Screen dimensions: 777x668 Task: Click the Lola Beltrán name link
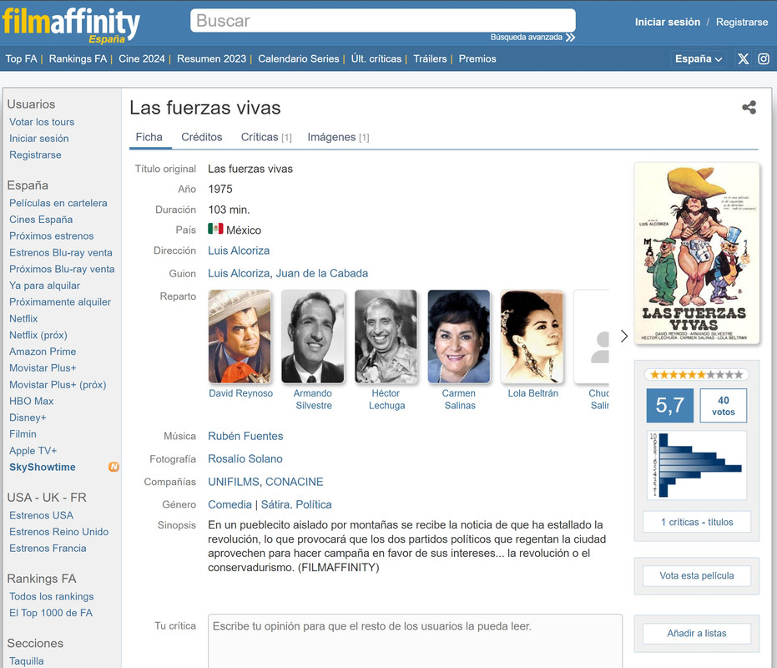pos(532,393)
